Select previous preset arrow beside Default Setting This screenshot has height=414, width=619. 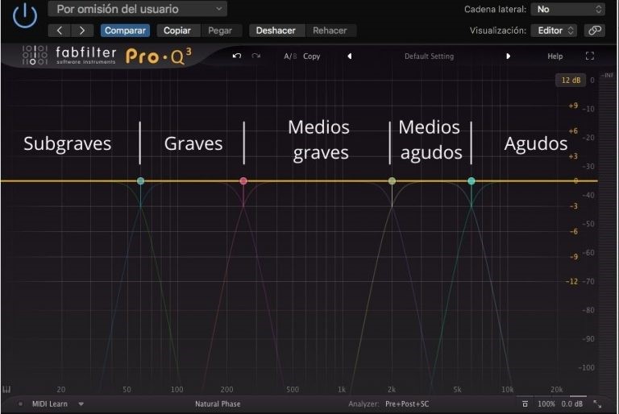tap(350, 56)
